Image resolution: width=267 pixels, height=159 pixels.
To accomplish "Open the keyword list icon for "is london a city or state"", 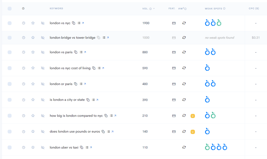I will click(x=93, y=100).
